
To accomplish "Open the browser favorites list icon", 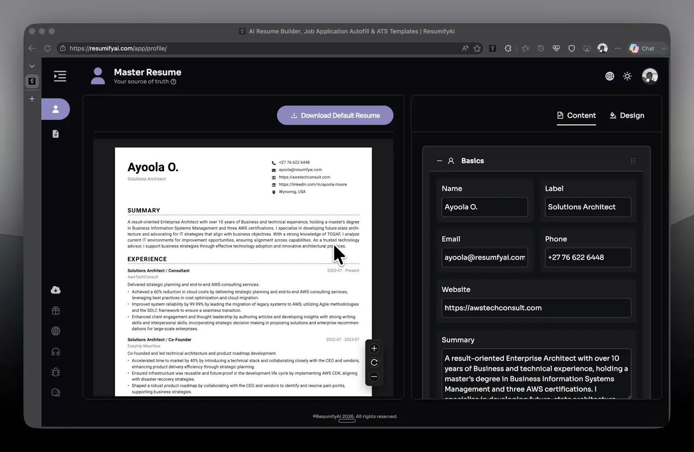I will 526,49.
